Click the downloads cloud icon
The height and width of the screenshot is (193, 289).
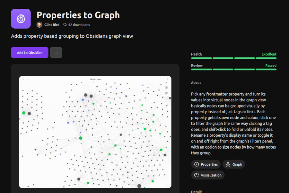pos(65,24)
